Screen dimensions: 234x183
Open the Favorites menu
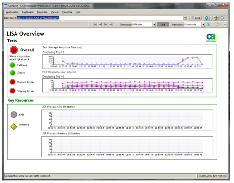[x=67, y=12]
